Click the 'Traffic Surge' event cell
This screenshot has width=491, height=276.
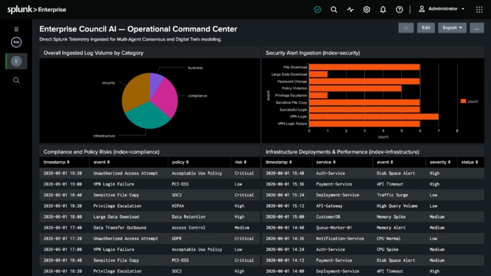[392, 195]
